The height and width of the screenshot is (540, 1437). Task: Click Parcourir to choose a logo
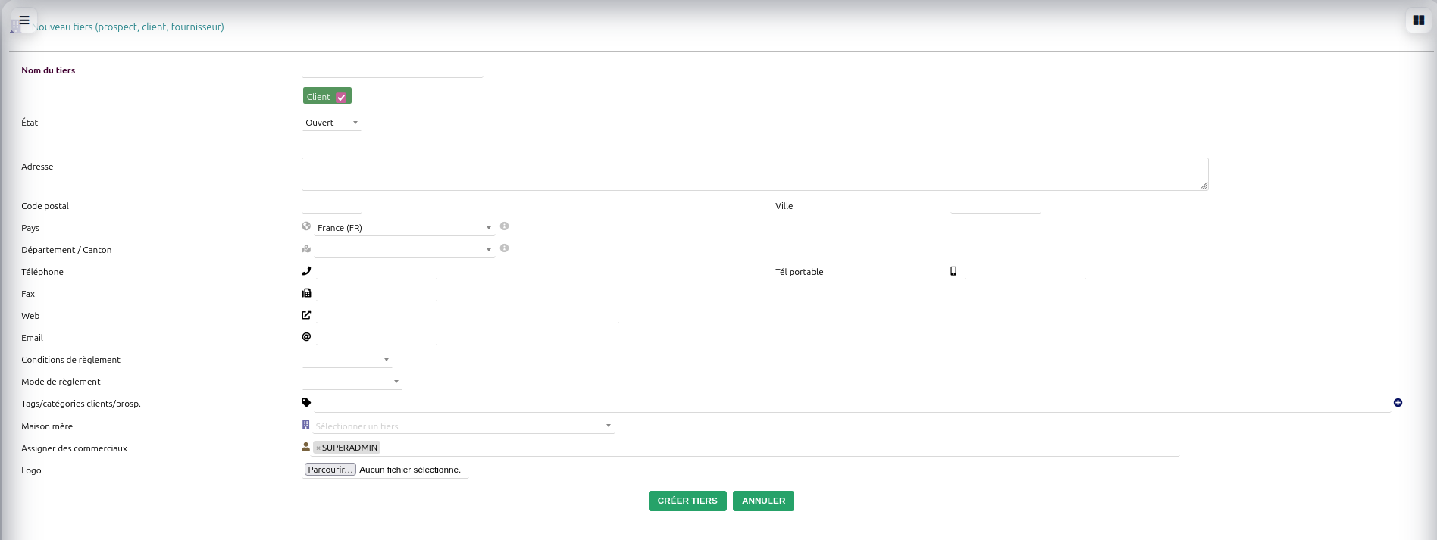pos(330,470)
